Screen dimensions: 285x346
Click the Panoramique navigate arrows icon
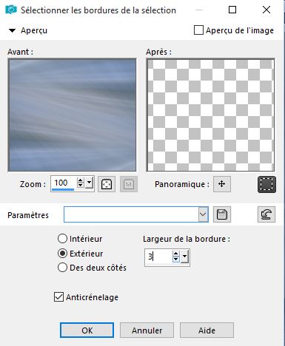(x=222, y=184)
